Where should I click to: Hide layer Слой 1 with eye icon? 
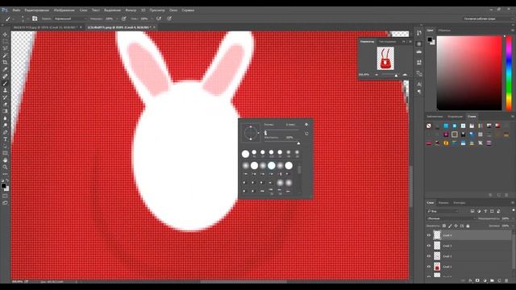tap(429, 267)
